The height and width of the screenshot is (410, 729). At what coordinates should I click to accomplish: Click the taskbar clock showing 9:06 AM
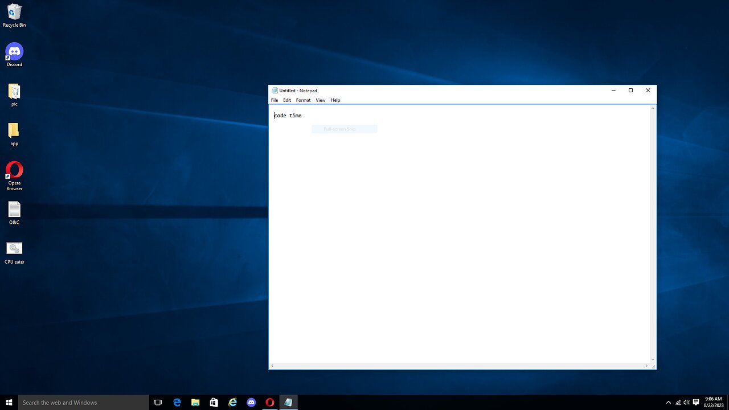click(x=714, y=403)
